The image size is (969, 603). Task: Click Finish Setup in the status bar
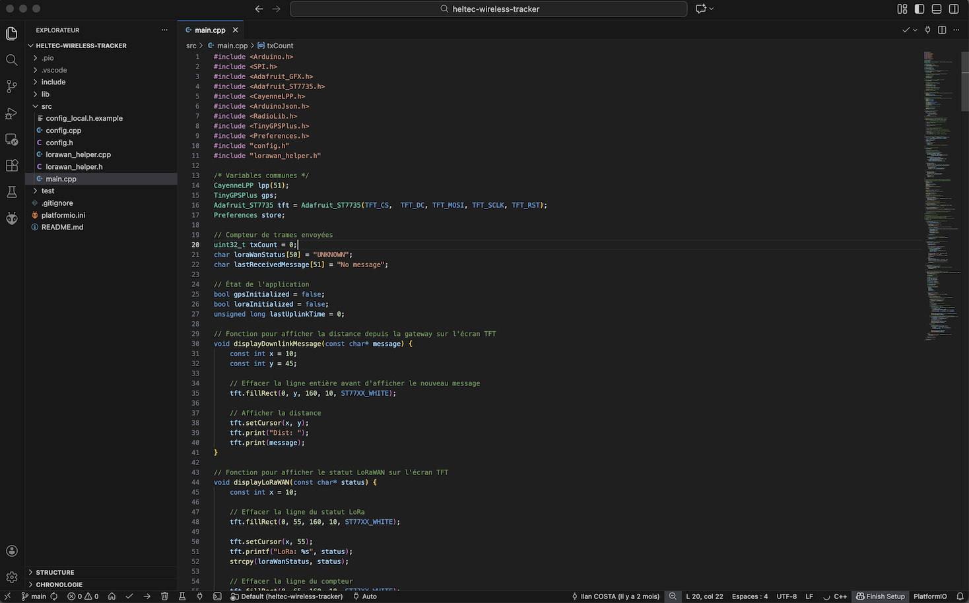pyautogui.click(x=881, y=596)
